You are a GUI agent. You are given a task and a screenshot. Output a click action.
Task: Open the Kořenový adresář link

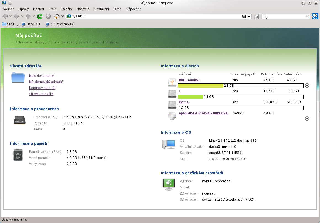[x=42, y=88]
